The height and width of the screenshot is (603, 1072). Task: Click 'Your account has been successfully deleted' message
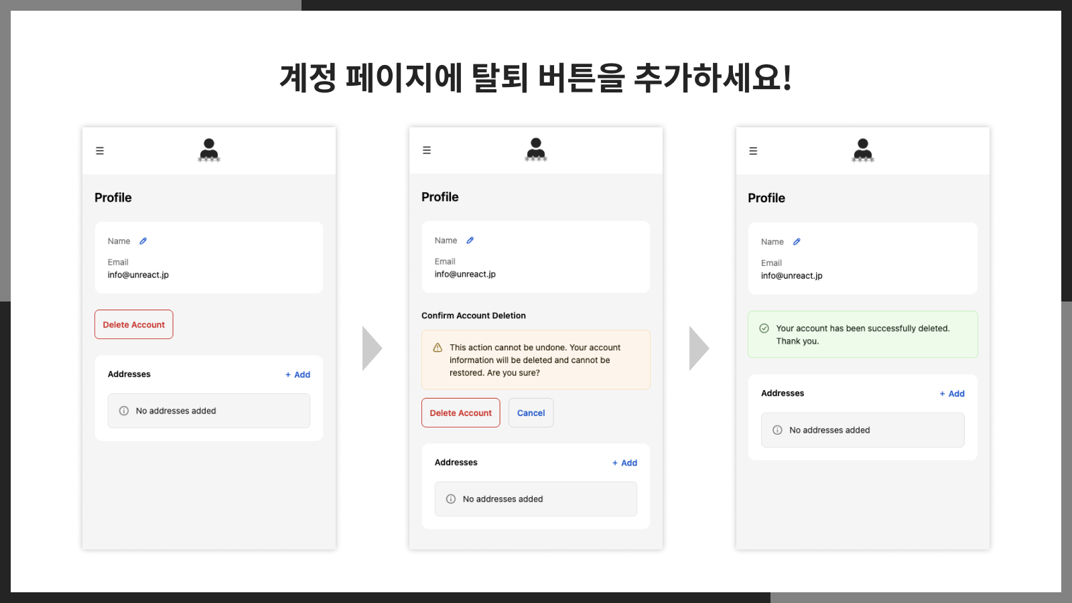[x=863, y=334]
